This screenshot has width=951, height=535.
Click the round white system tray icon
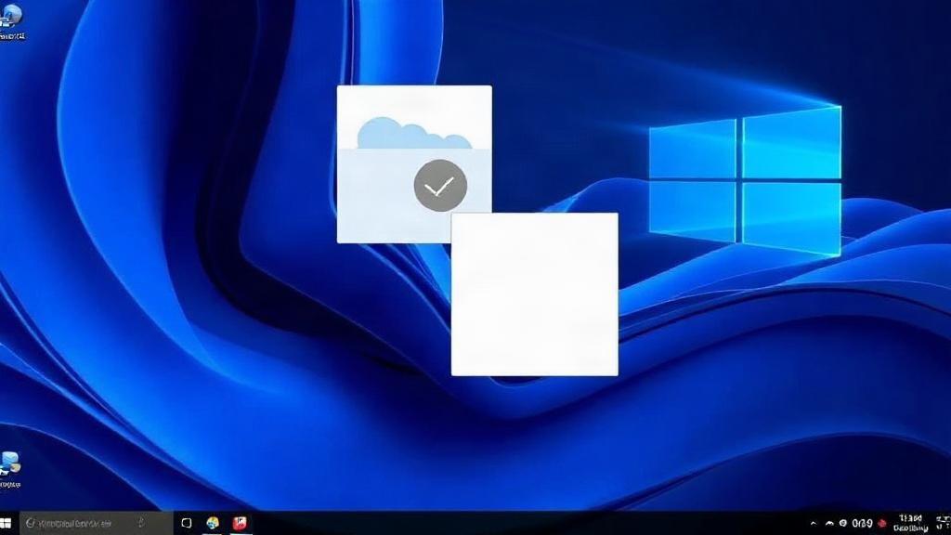point(843,524)
